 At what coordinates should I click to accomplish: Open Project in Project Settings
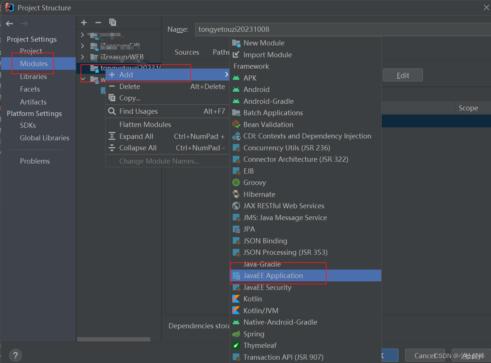(31, 51)
